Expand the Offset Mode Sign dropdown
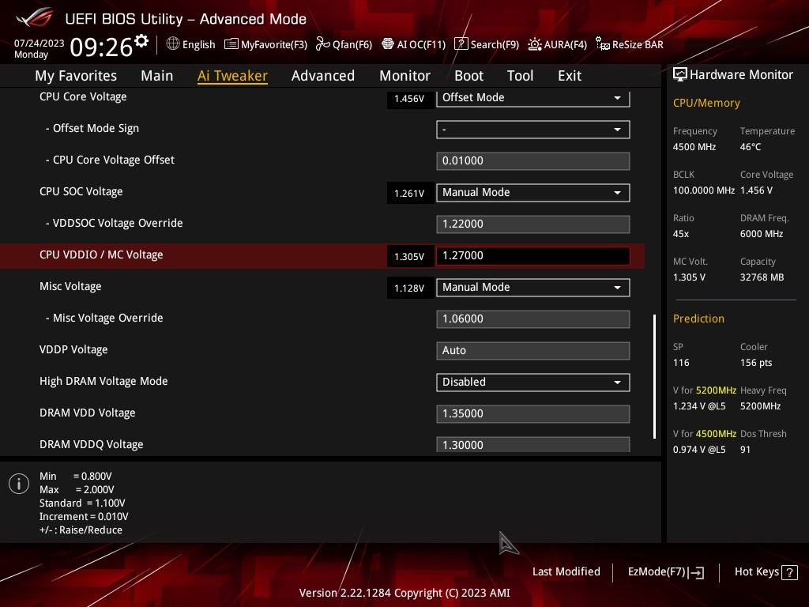This screenshot has width=809, height=607. (x=533, y=130)
